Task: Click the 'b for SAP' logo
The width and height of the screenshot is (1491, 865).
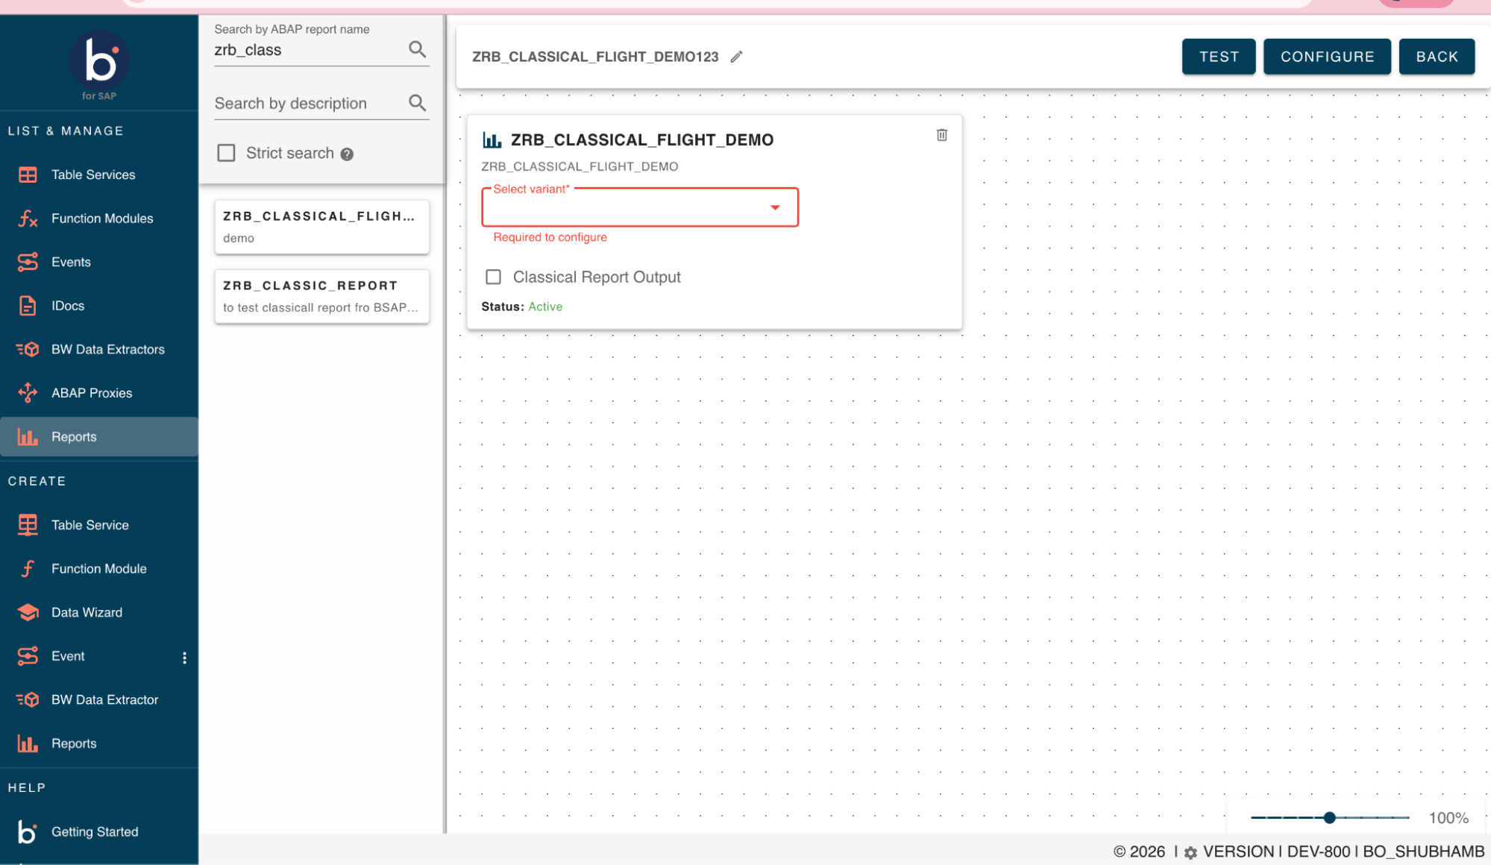Action: click(99, 64)
